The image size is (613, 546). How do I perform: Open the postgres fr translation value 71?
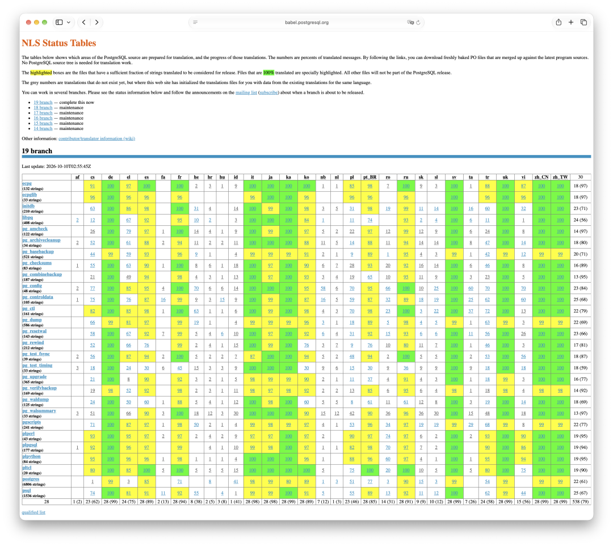point(180,481)
